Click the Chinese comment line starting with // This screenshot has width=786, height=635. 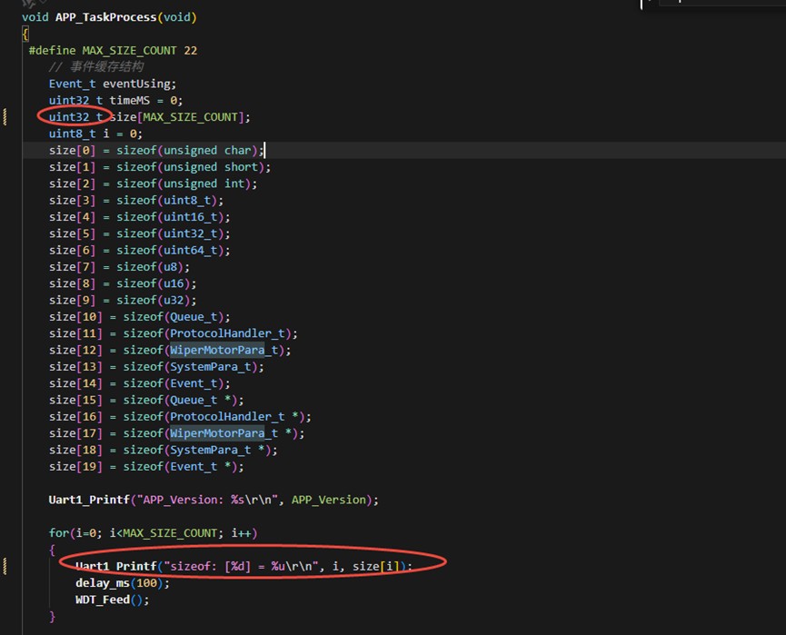pos(96,66)
